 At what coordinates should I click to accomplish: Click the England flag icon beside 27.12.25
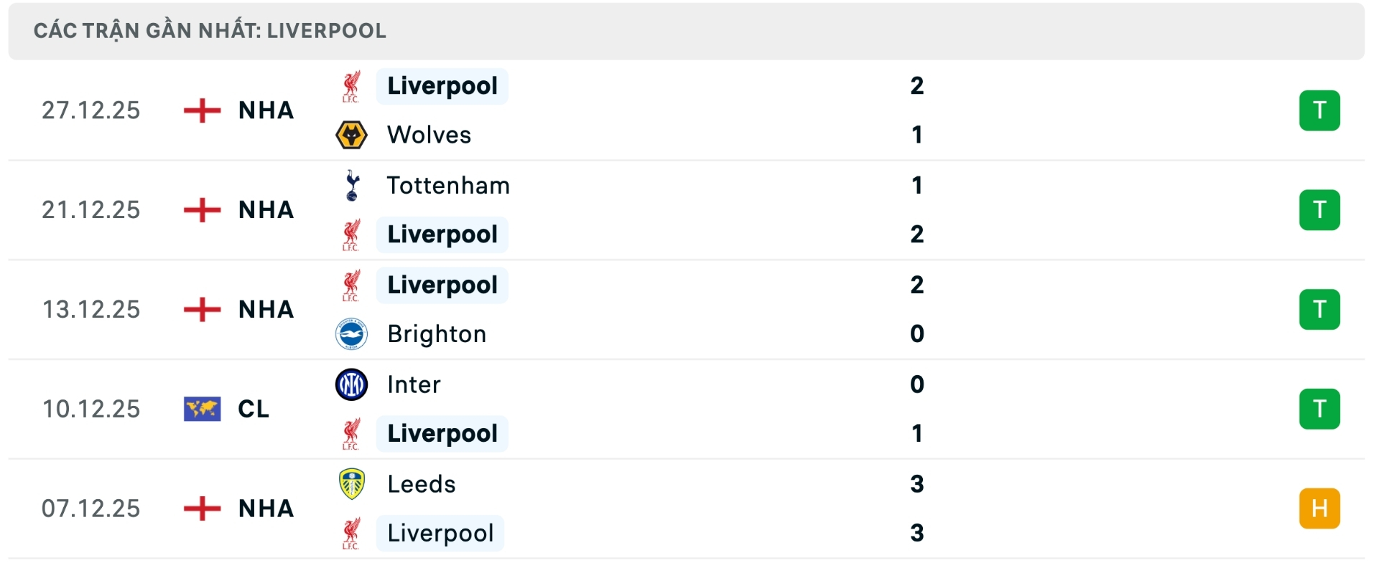click(x=201, y=110)
